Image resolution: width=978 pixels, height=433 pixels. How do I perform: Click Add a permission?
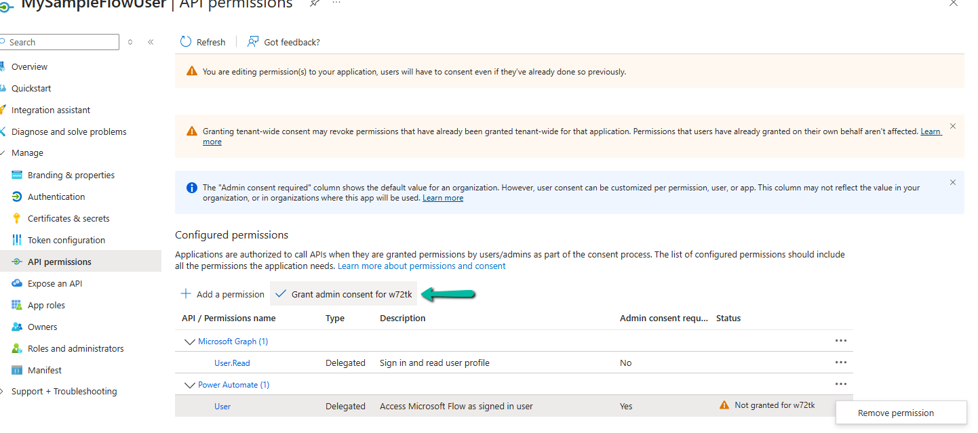tap(223, 294)
